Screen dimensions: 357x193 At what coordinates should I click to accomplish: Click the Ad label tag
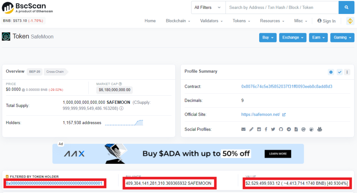tap(61, 144)
